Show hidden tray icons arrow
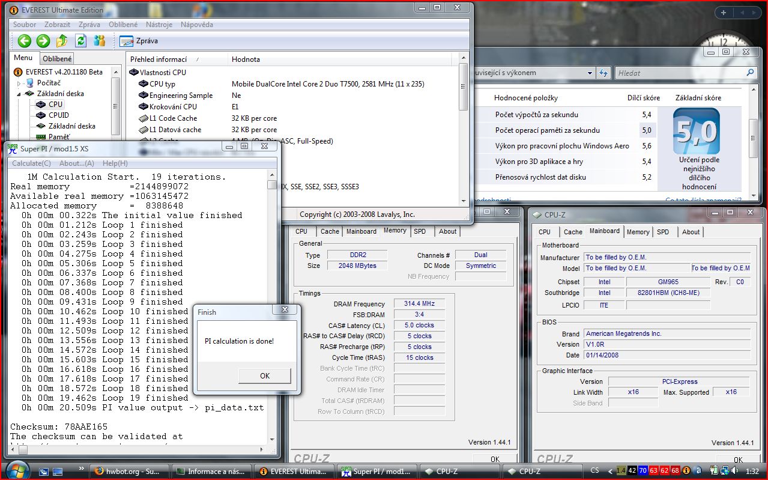 coord(611,471)
